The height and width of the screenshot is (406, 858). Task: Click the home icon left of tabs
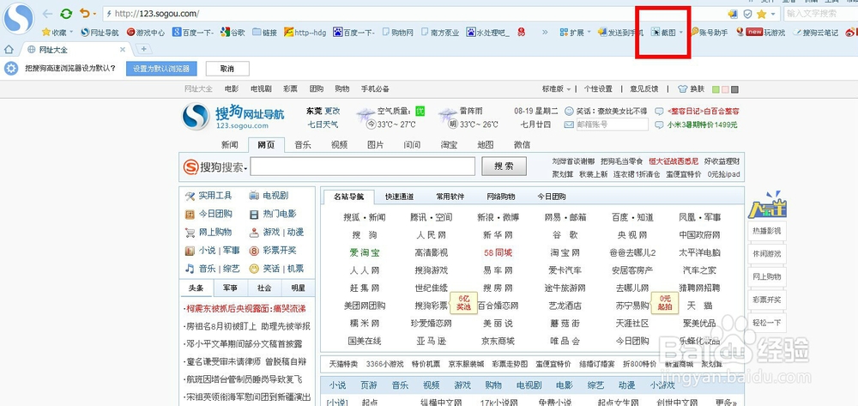9,50
